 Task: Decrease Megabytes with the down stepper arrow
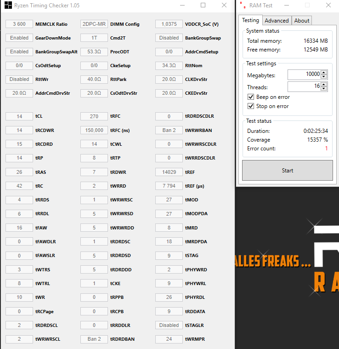(x=324, y=77)
